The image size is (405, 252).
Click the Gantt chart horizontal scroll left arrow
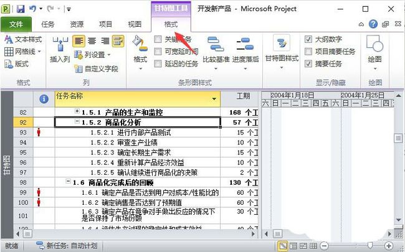coord(266,234)
